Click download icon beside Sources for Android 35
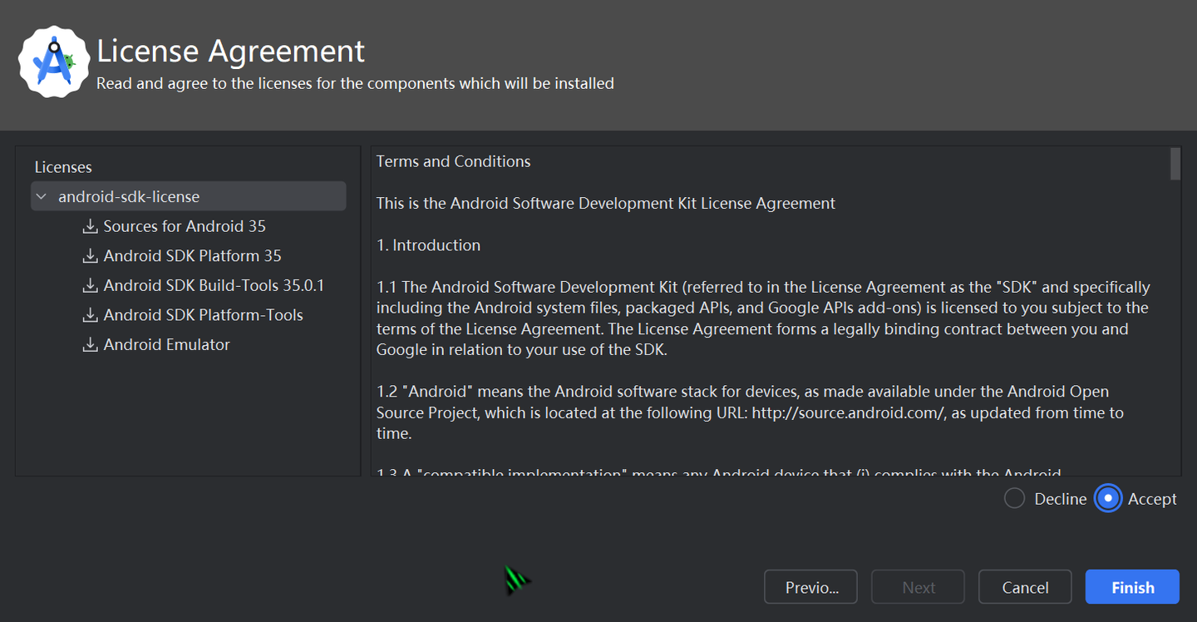The height and width of the screenshot is (622, 1197). [x=90, y=226]
